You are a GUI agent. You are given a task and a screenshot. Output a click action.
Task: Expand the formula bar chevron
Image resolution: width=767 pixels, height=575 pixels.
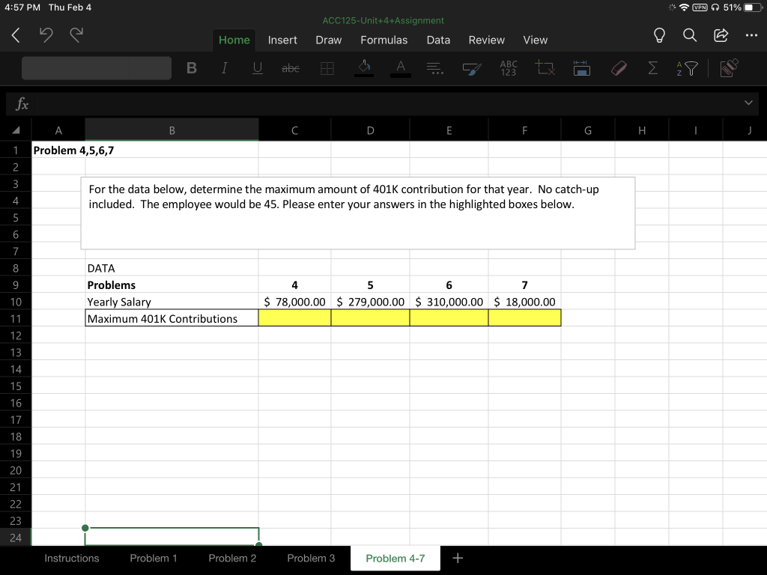coord(748,103)
